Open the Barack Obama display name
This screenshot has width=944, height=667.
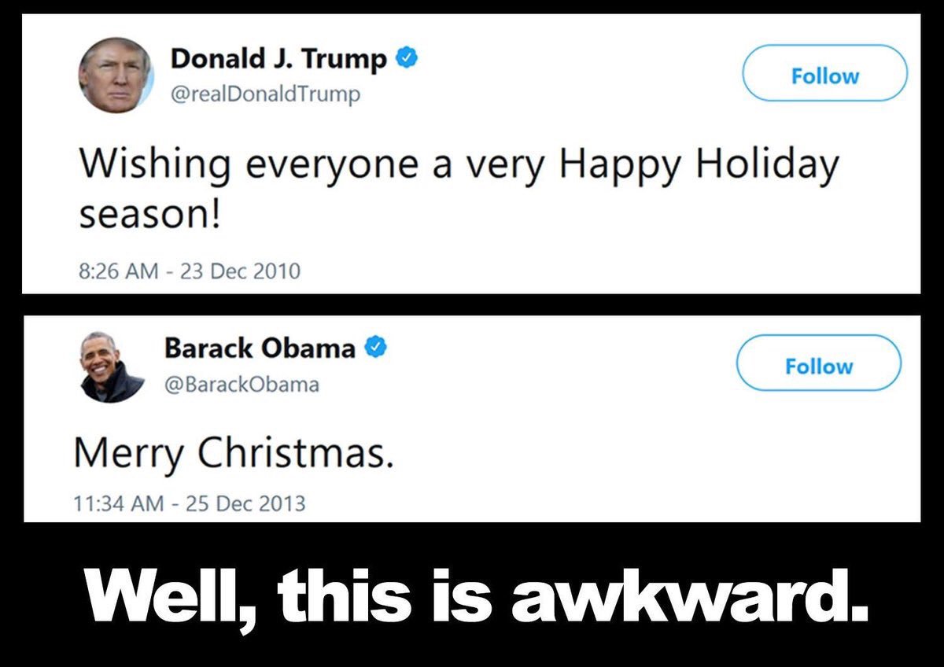tap(260, 347)
